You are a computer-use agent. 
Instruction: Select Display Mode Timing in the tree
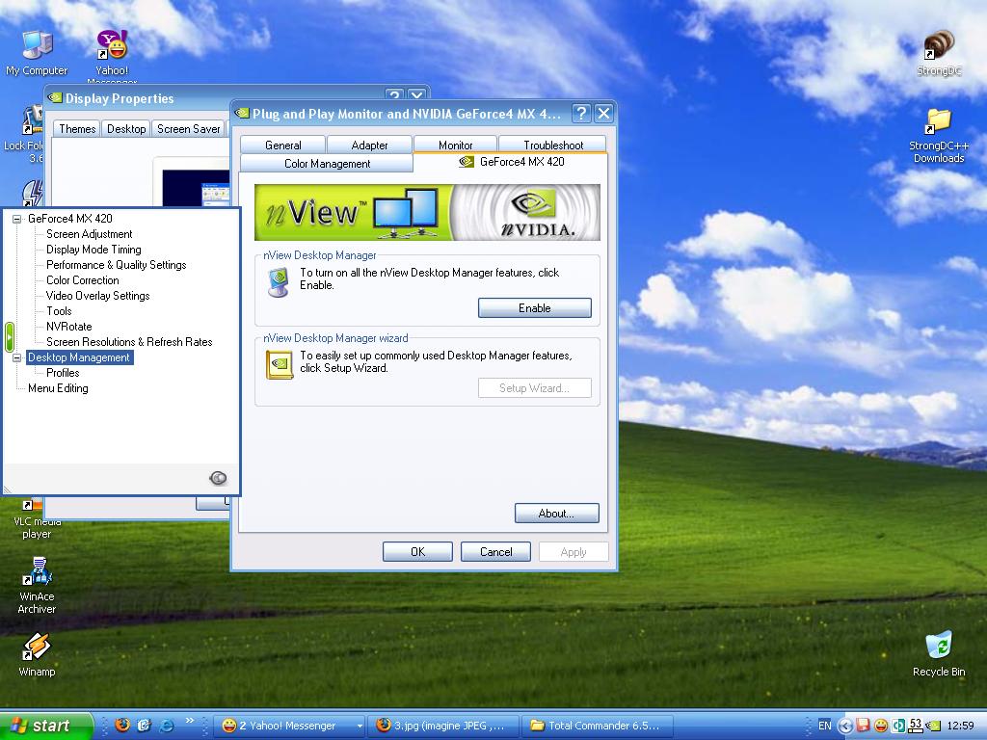click(x=93, y=250)
